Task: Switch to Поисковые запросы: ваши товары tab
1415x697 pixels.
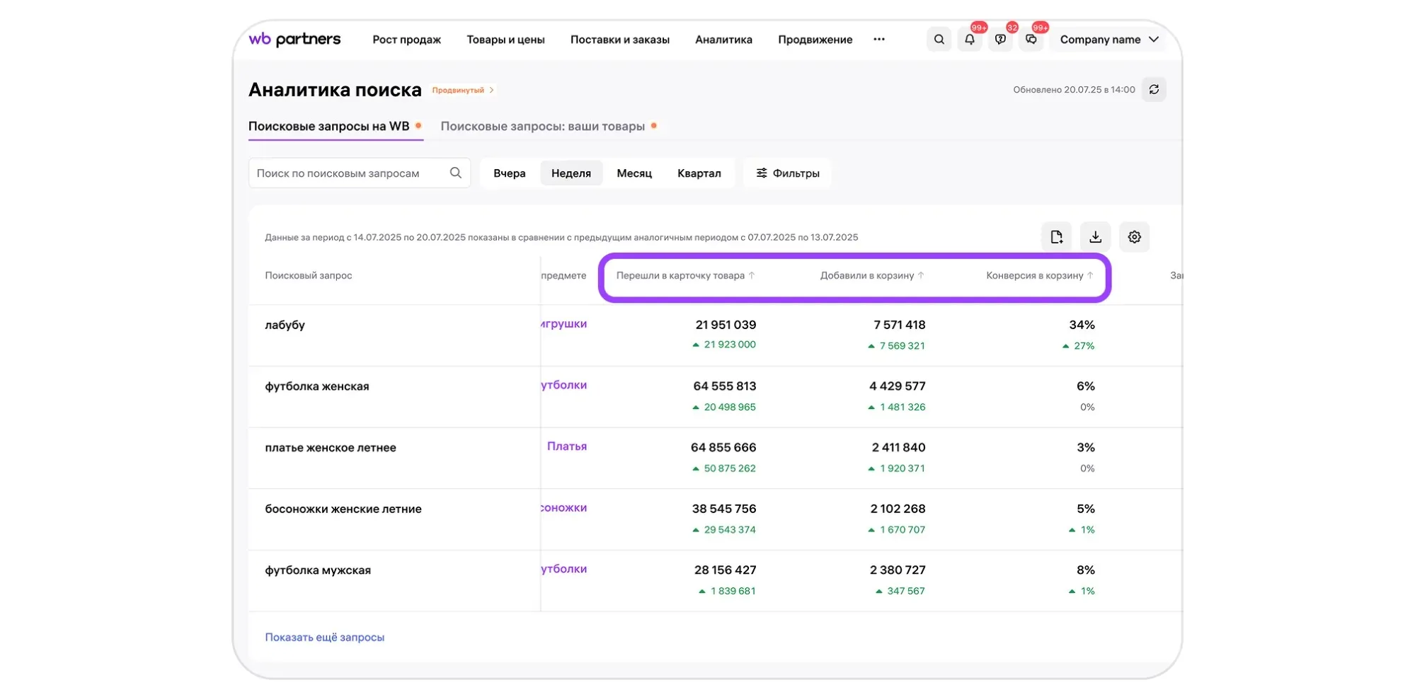Action: tap(542, 127)
